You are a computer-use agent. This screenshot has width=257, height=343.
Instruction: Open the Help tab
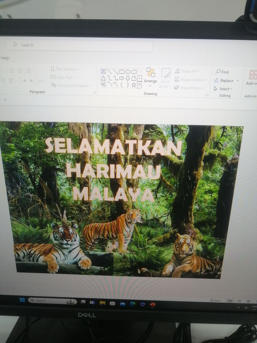point(5,58)
